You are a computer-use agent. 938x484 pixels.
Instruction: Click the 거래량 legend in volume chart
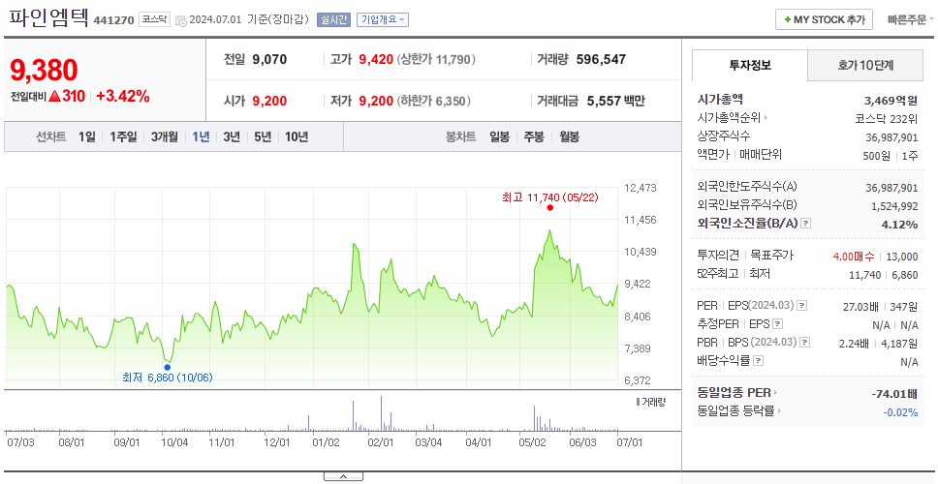(x=650, y=402)
